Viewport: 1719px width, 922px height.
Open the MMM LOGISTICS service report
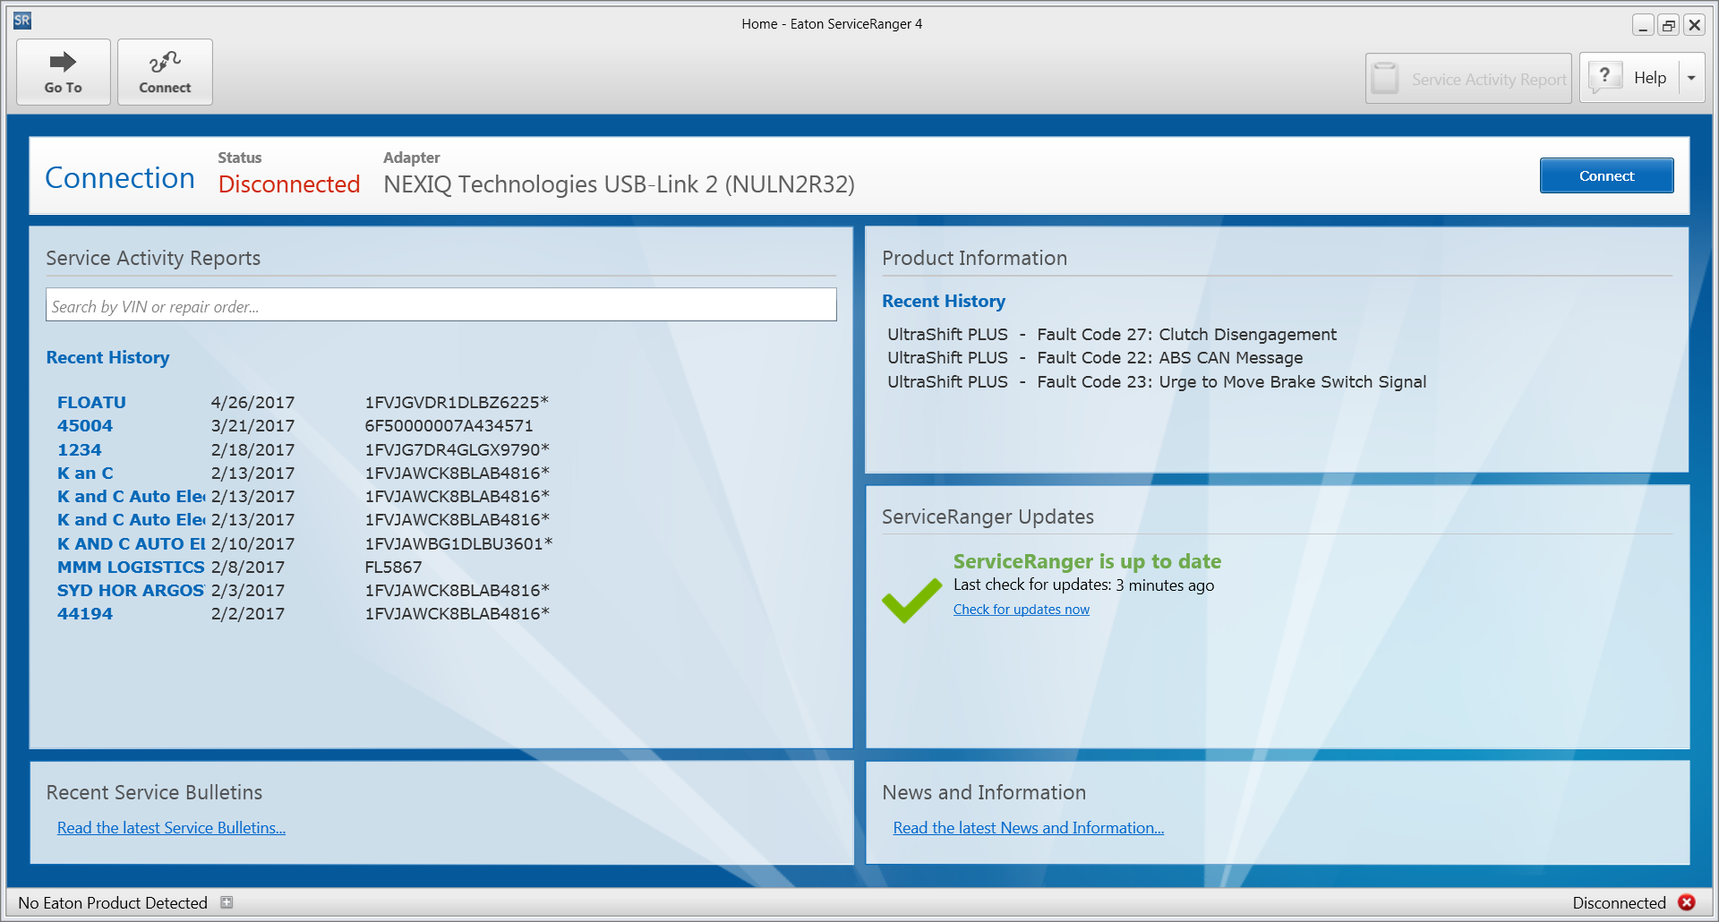coord(132,568)
